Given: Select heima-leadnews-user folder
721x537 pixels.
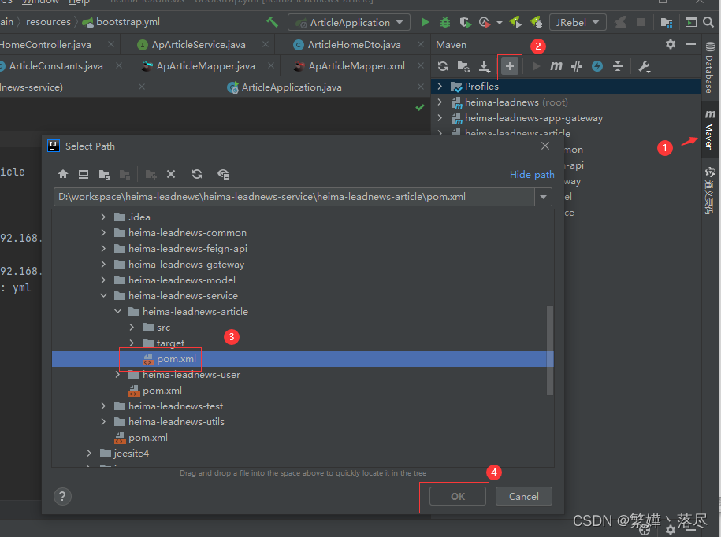Looking at the screenshot, I should [x=191, y=375].
